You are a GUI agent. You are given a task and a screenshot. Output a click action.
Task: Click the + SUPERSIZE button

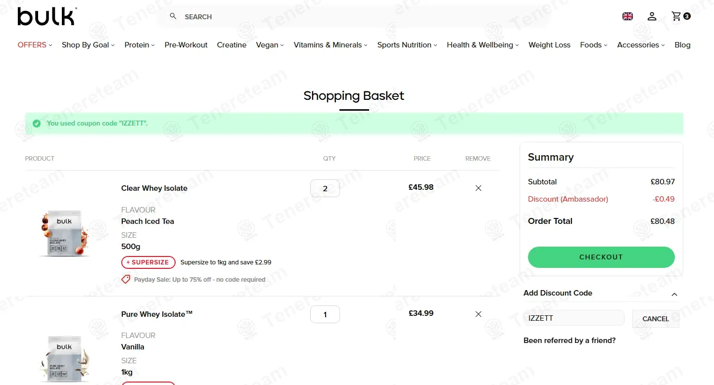pyautogui.click(x=148, y=262)
